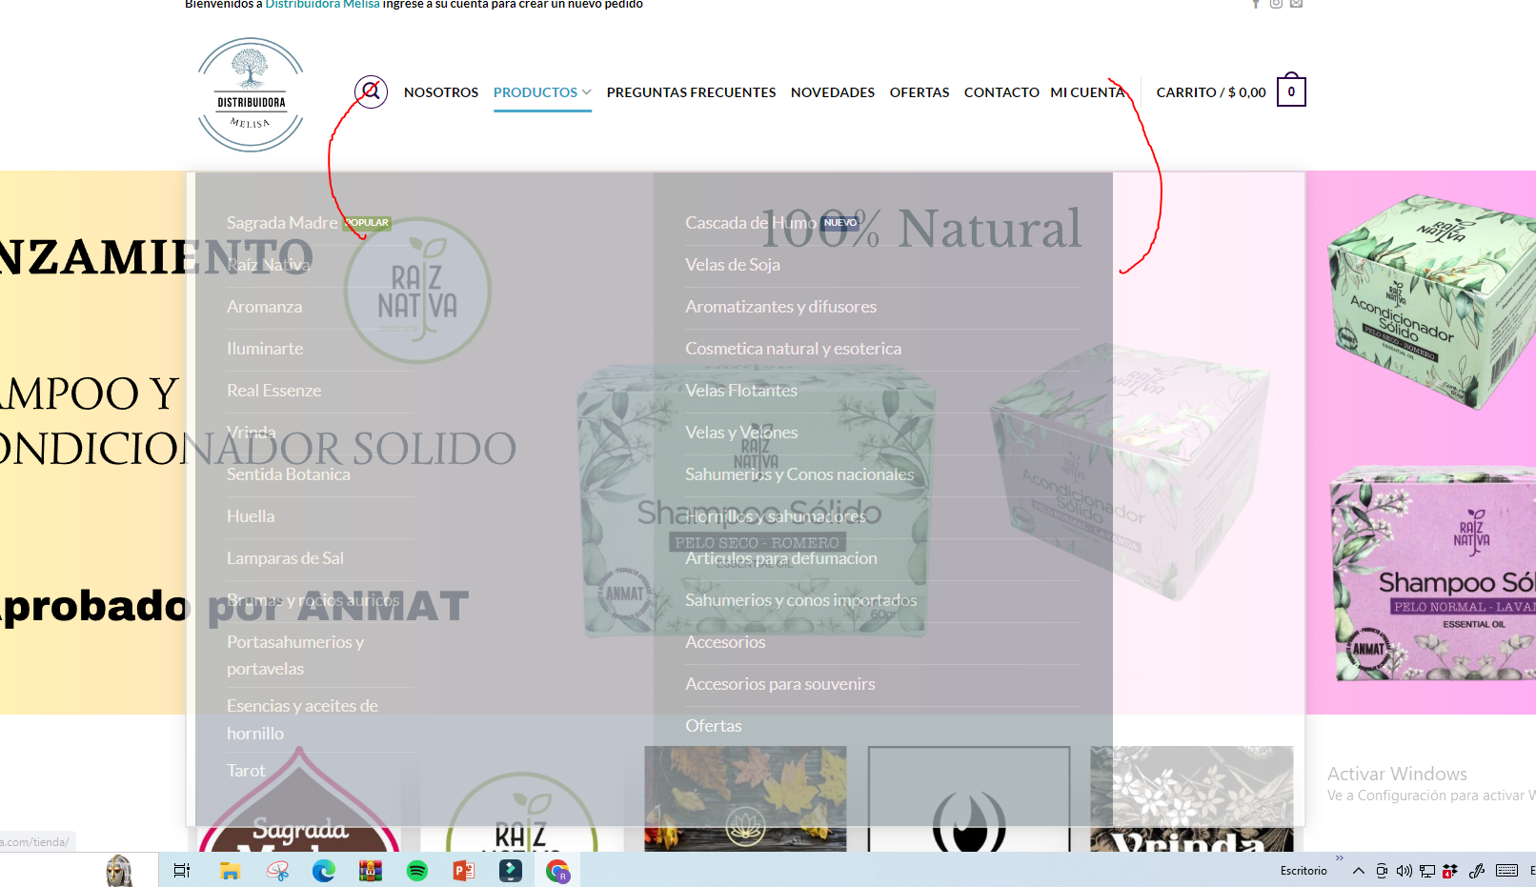Open Articulos para defumacion category
The image size is (1536, 887).
[x=781, y=558]
